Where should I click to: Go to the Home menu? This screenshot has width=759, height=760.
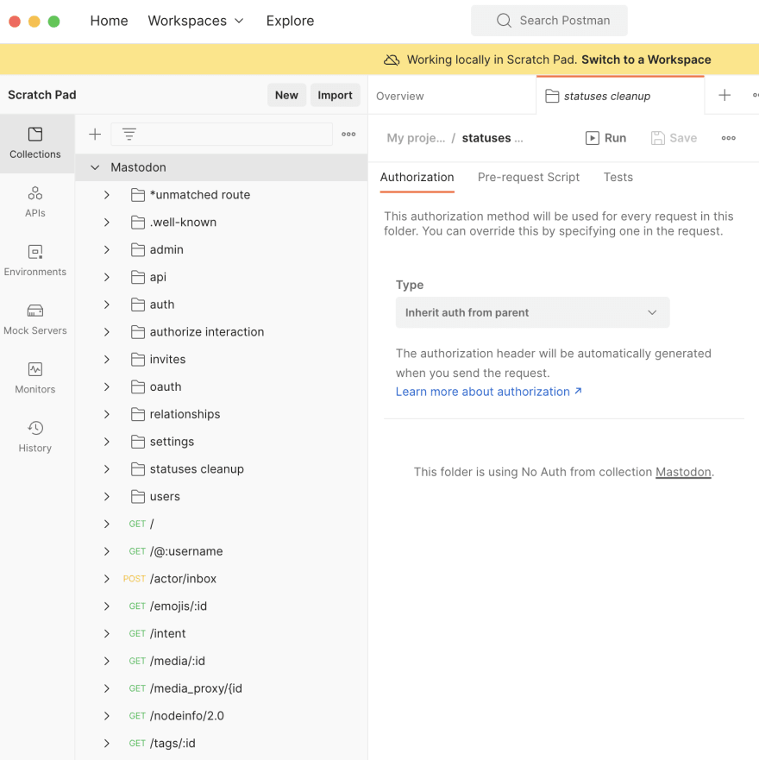pyautogui.click(x=109, y=21)
